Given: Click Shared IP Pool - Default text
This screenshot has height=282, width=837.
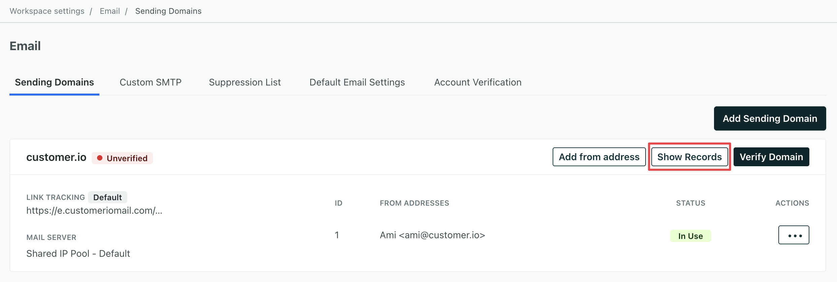Looking at the screenshot, I should pos(78,253).
